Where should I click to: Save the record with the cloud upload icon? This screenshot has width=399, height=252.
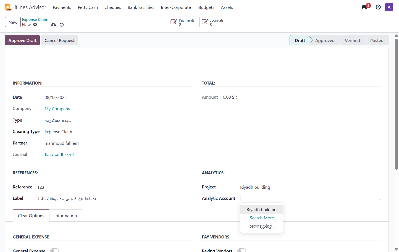coord(54,25)
